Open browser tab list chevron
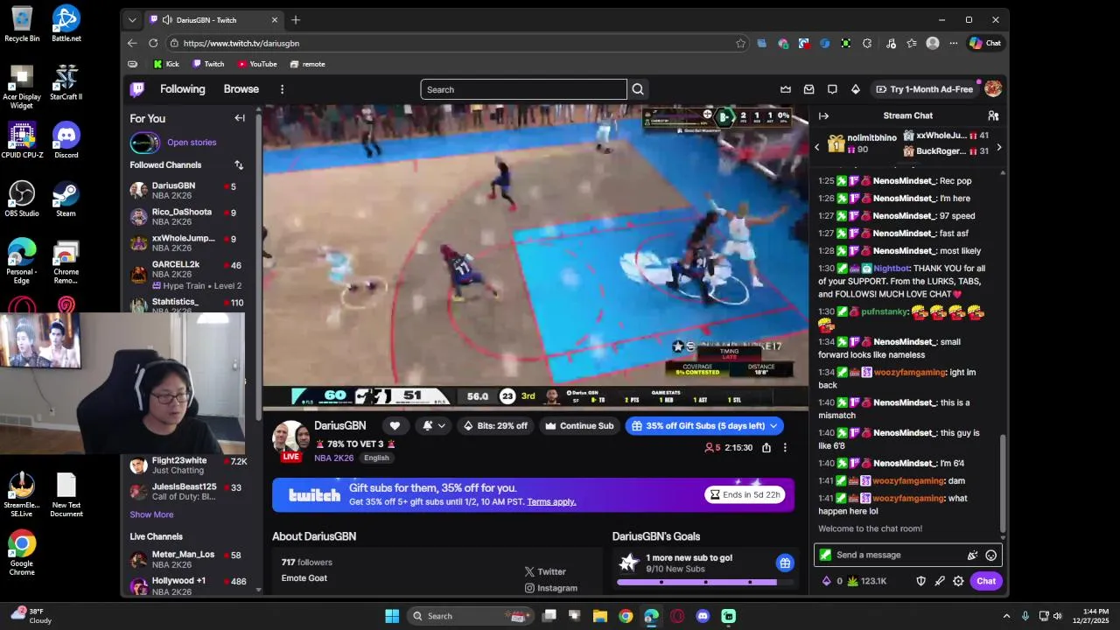This screenshot has width=1120, height=630. tap(132, 20)
